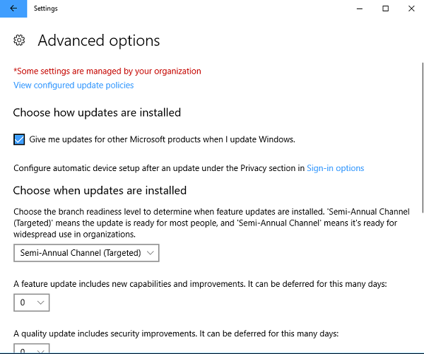424x354 pixels.
Task: Expand the feature update deferral days dropdown
Action: (31, 302)
